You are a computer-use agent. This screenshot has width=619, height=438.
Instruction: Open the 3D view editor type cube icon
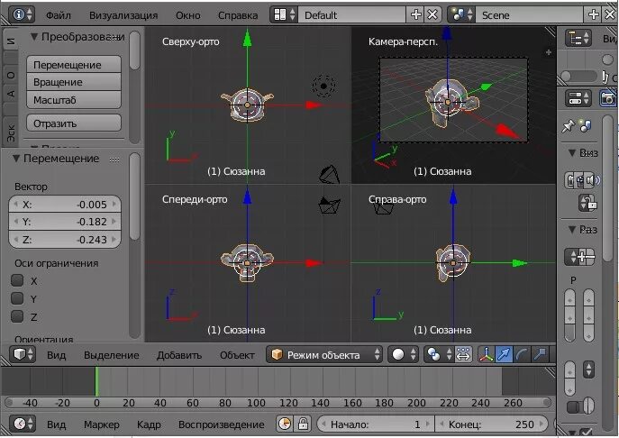pos(23,354)
